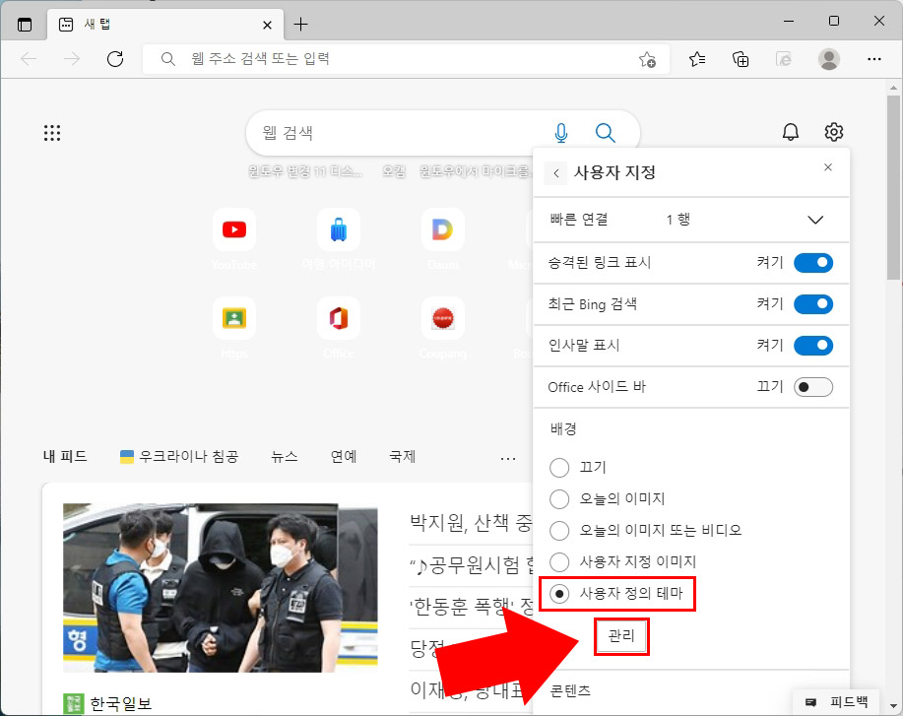Open the 내 피드 overflow menu
The height and width of the screenshot is (716, 903).
(x=508, y=457)
